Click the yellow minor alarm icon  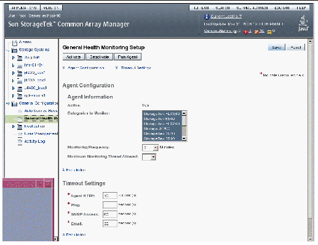(x=269, y=32)
